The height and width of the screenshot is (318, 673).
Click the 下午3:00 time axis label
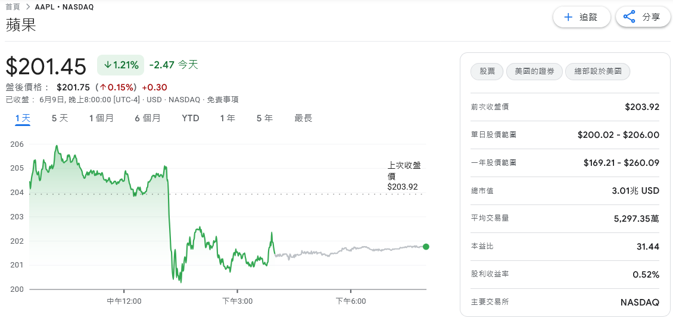[x=238, y=301]
